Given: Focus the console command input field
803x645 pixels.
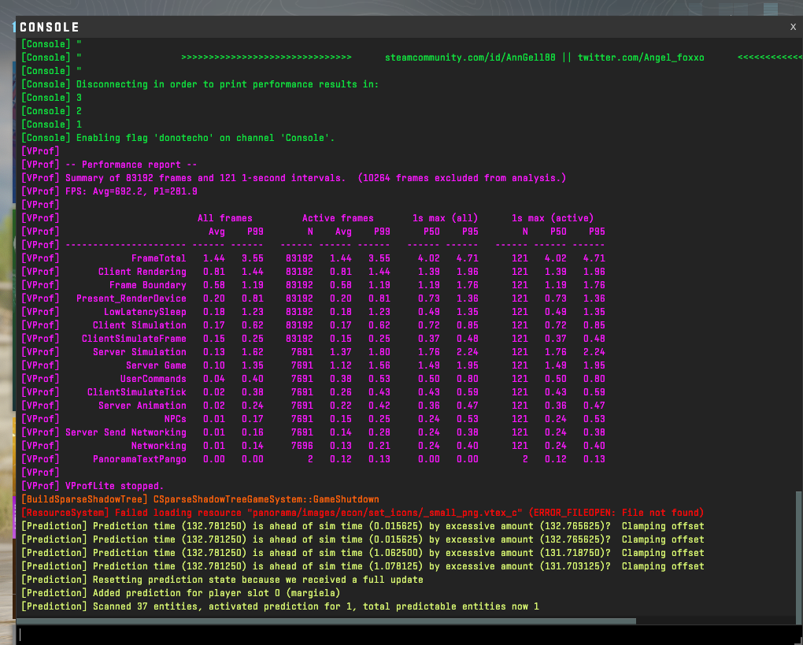Looking at the screenshot, I should point(409,636).
